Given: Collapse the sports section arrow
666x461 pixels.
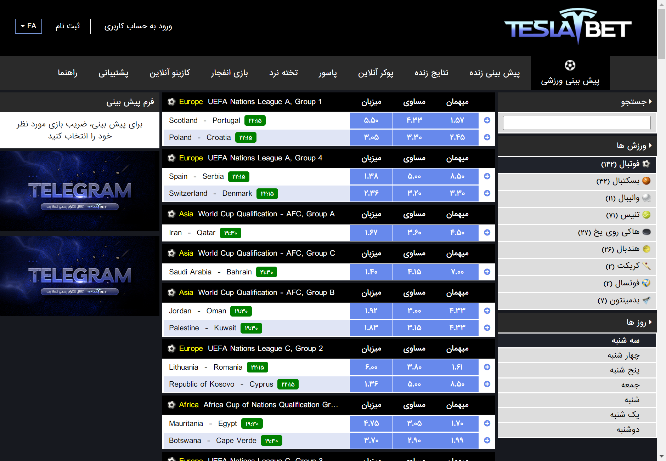Looking at the screenshot, I should click(650, 146).
